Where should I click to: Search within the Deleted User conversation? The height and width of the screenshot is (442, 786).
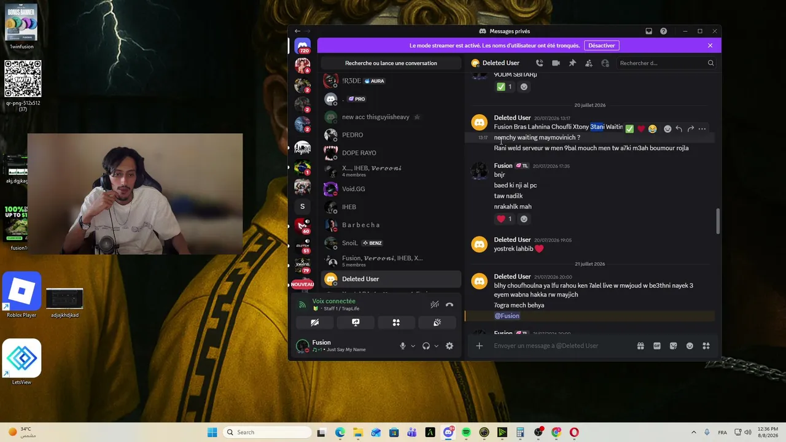(x=666, y=63)
